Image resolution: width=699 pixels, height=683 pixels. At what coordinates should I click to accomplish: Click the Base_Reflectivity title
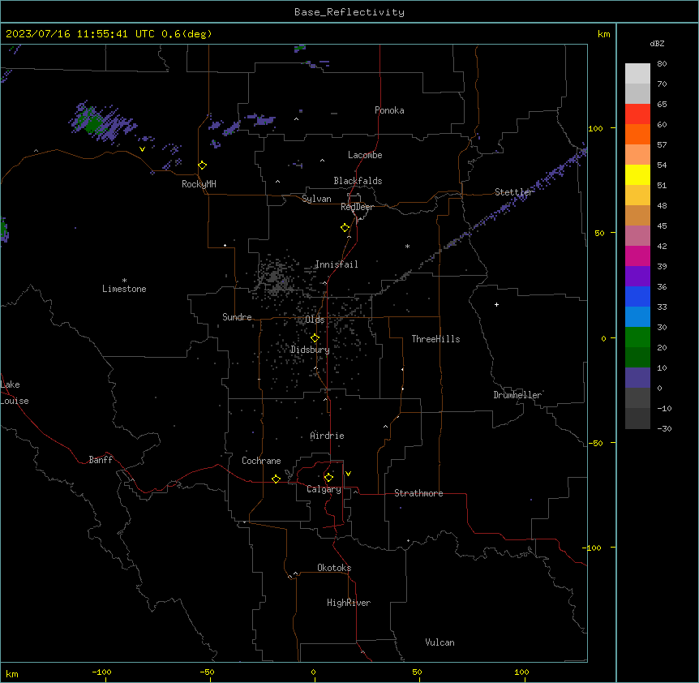point(349,12)
